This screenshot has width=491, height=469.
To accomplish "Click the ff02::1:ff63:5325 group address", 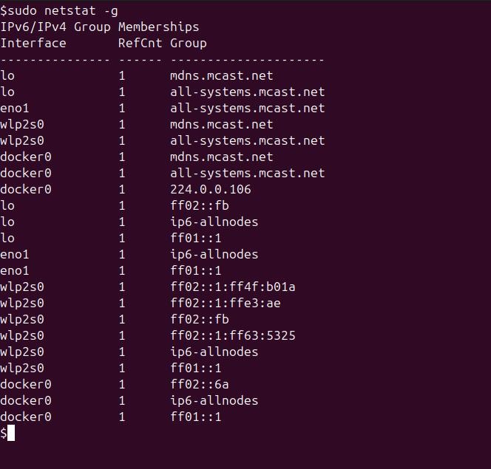I will pyautogui.click(x=232, y=335).
